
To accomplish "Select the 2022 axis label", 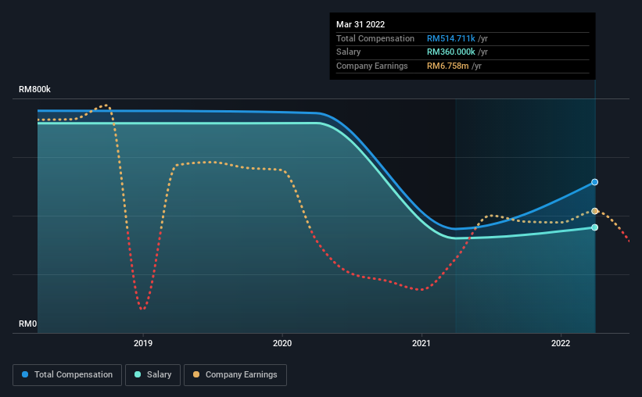I will pyautogui.click(x=561, y=343).
